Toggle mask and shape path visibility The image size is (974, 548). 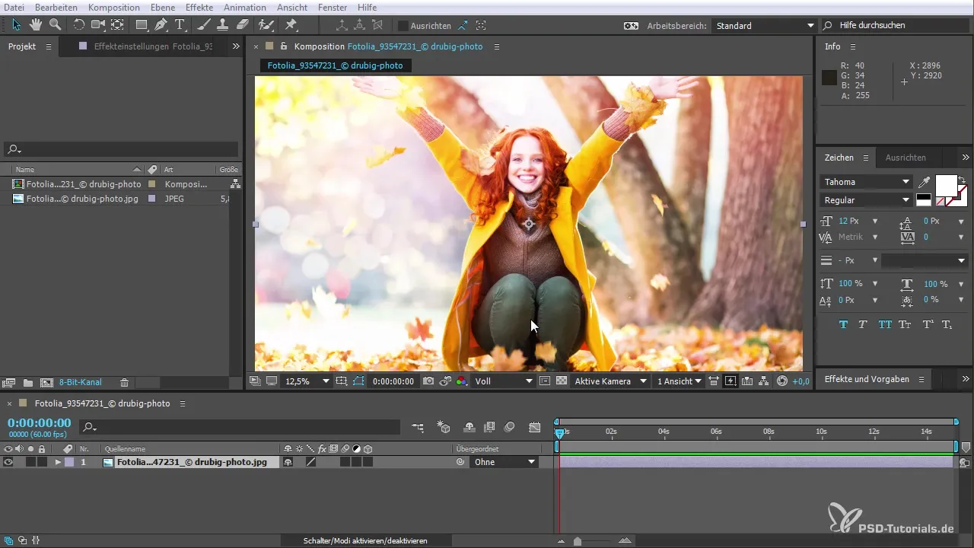(x=358, y=381)
